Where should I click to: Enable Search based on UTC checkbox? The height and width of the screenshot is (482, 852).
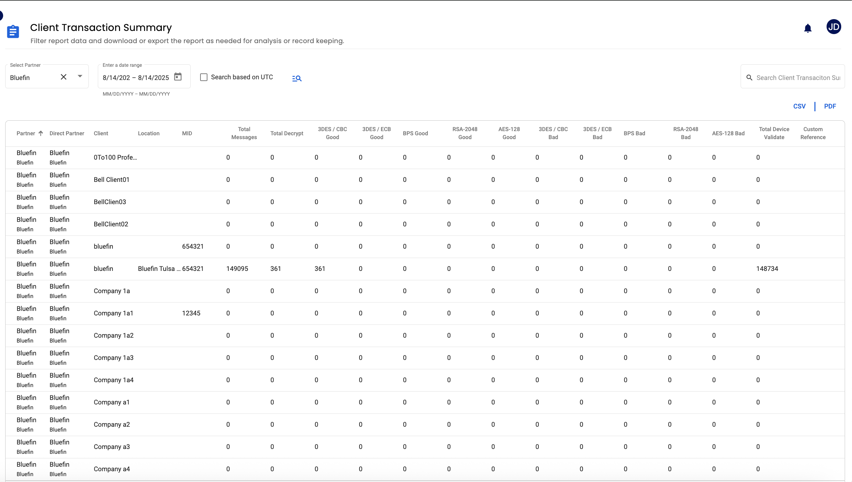pos(204,77)
